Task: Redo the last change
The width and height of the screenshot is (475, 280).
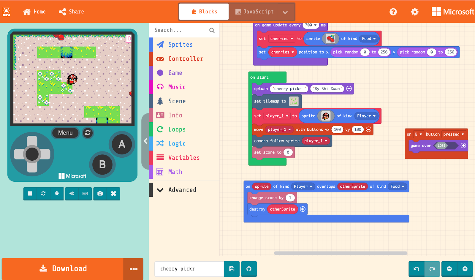Action: point(432,269)
